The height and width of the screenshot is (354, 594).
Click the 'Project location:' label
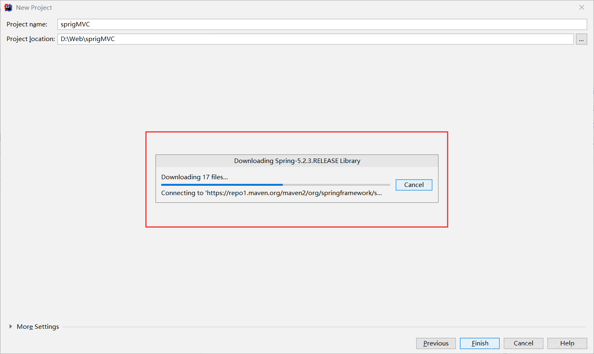pyautogui.click(x=31, y=39)
